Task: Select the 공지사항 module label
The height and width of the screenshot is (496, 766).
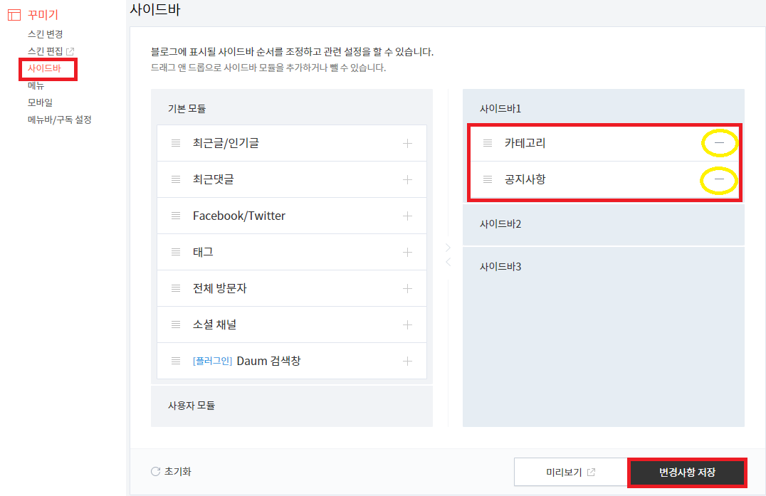Action: (525, 179)
